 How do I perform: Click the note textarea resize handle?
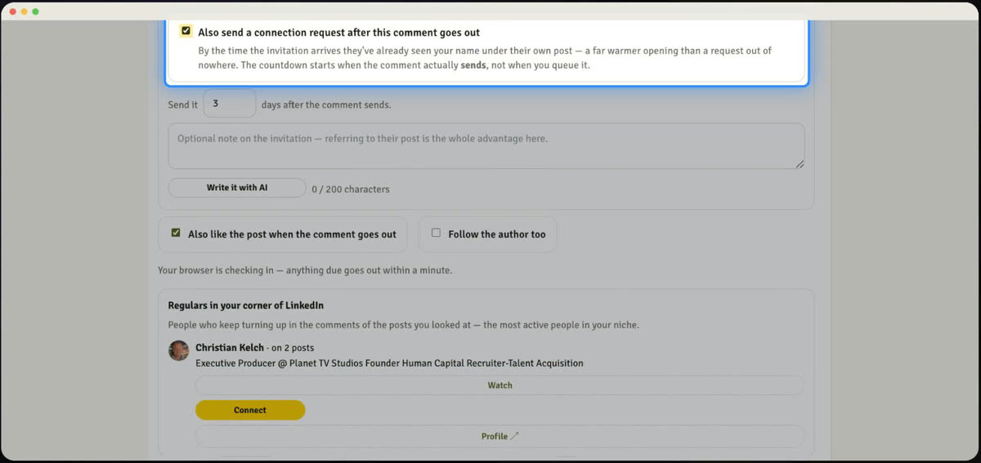pyautogui.click(x=800, y=164)
